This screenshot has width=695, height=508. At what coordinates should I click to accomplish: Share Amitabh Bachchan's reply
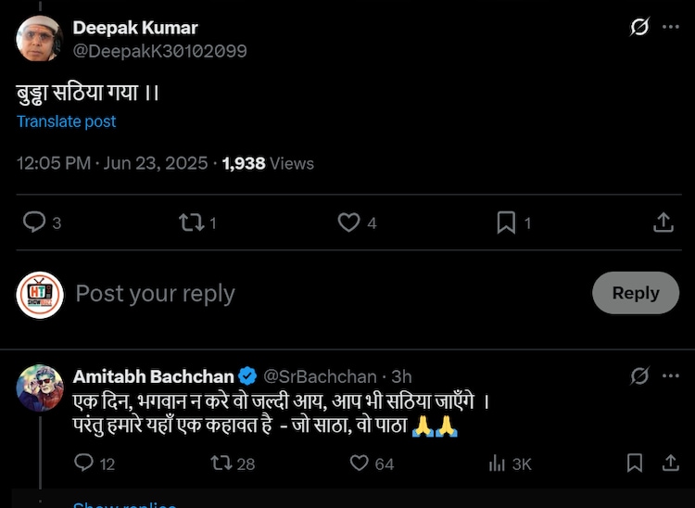click(x=669, y=463)
